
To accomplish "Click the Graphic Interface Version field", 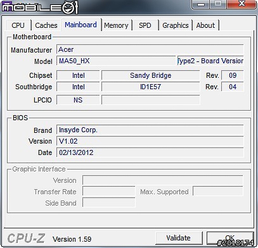I will tap(163, 180).
